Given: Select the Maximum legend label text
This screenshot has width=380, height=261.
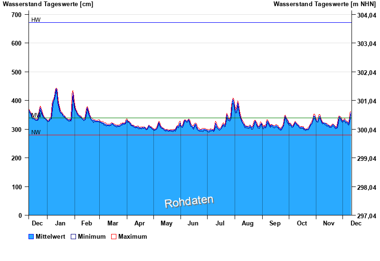Looking at the screenshot, I should (x=133, y=236).
